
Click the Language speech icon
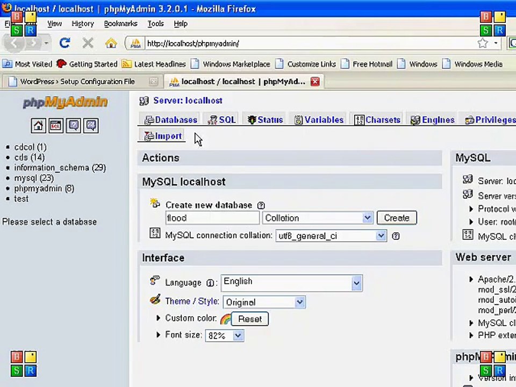[x=155, y=281]
